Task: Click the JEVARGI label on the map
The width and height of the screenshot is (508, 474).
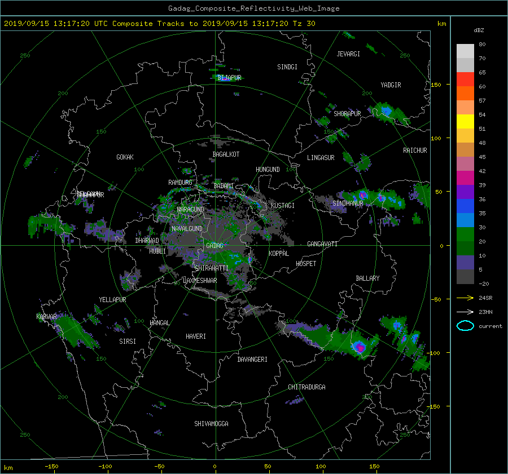Action: [348, 54]
